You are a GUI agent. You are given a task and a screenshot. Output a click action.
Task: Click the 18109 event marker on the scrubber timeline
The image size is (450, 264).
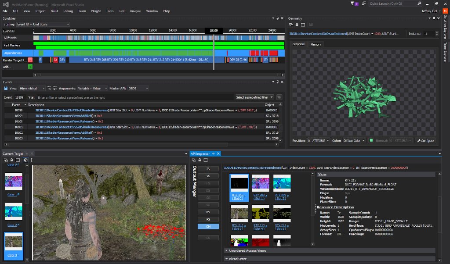click(214, 30)
